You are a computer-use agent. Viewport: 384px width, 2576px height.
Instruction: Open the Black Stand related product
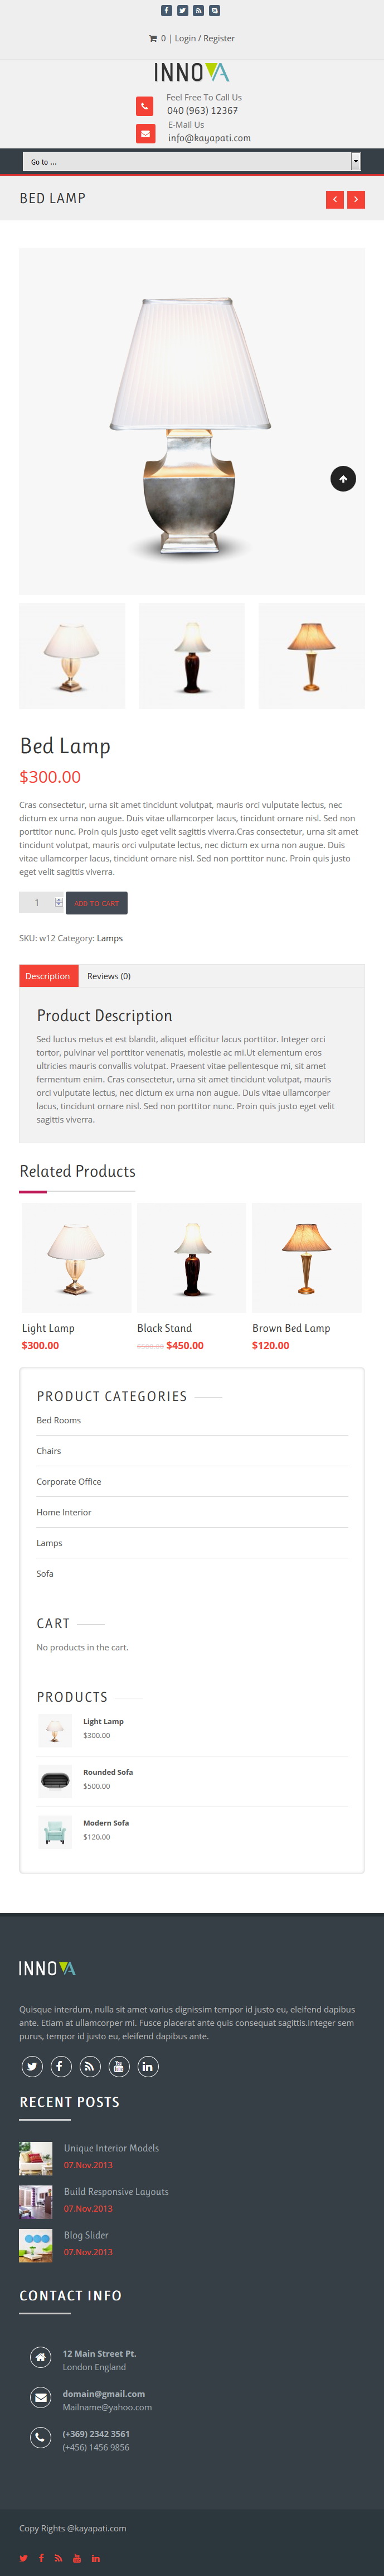(165, 1328)
